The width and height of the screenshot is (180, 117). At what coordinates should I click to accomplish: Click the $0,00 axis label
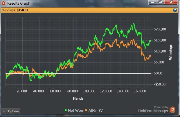pos(158,73)
